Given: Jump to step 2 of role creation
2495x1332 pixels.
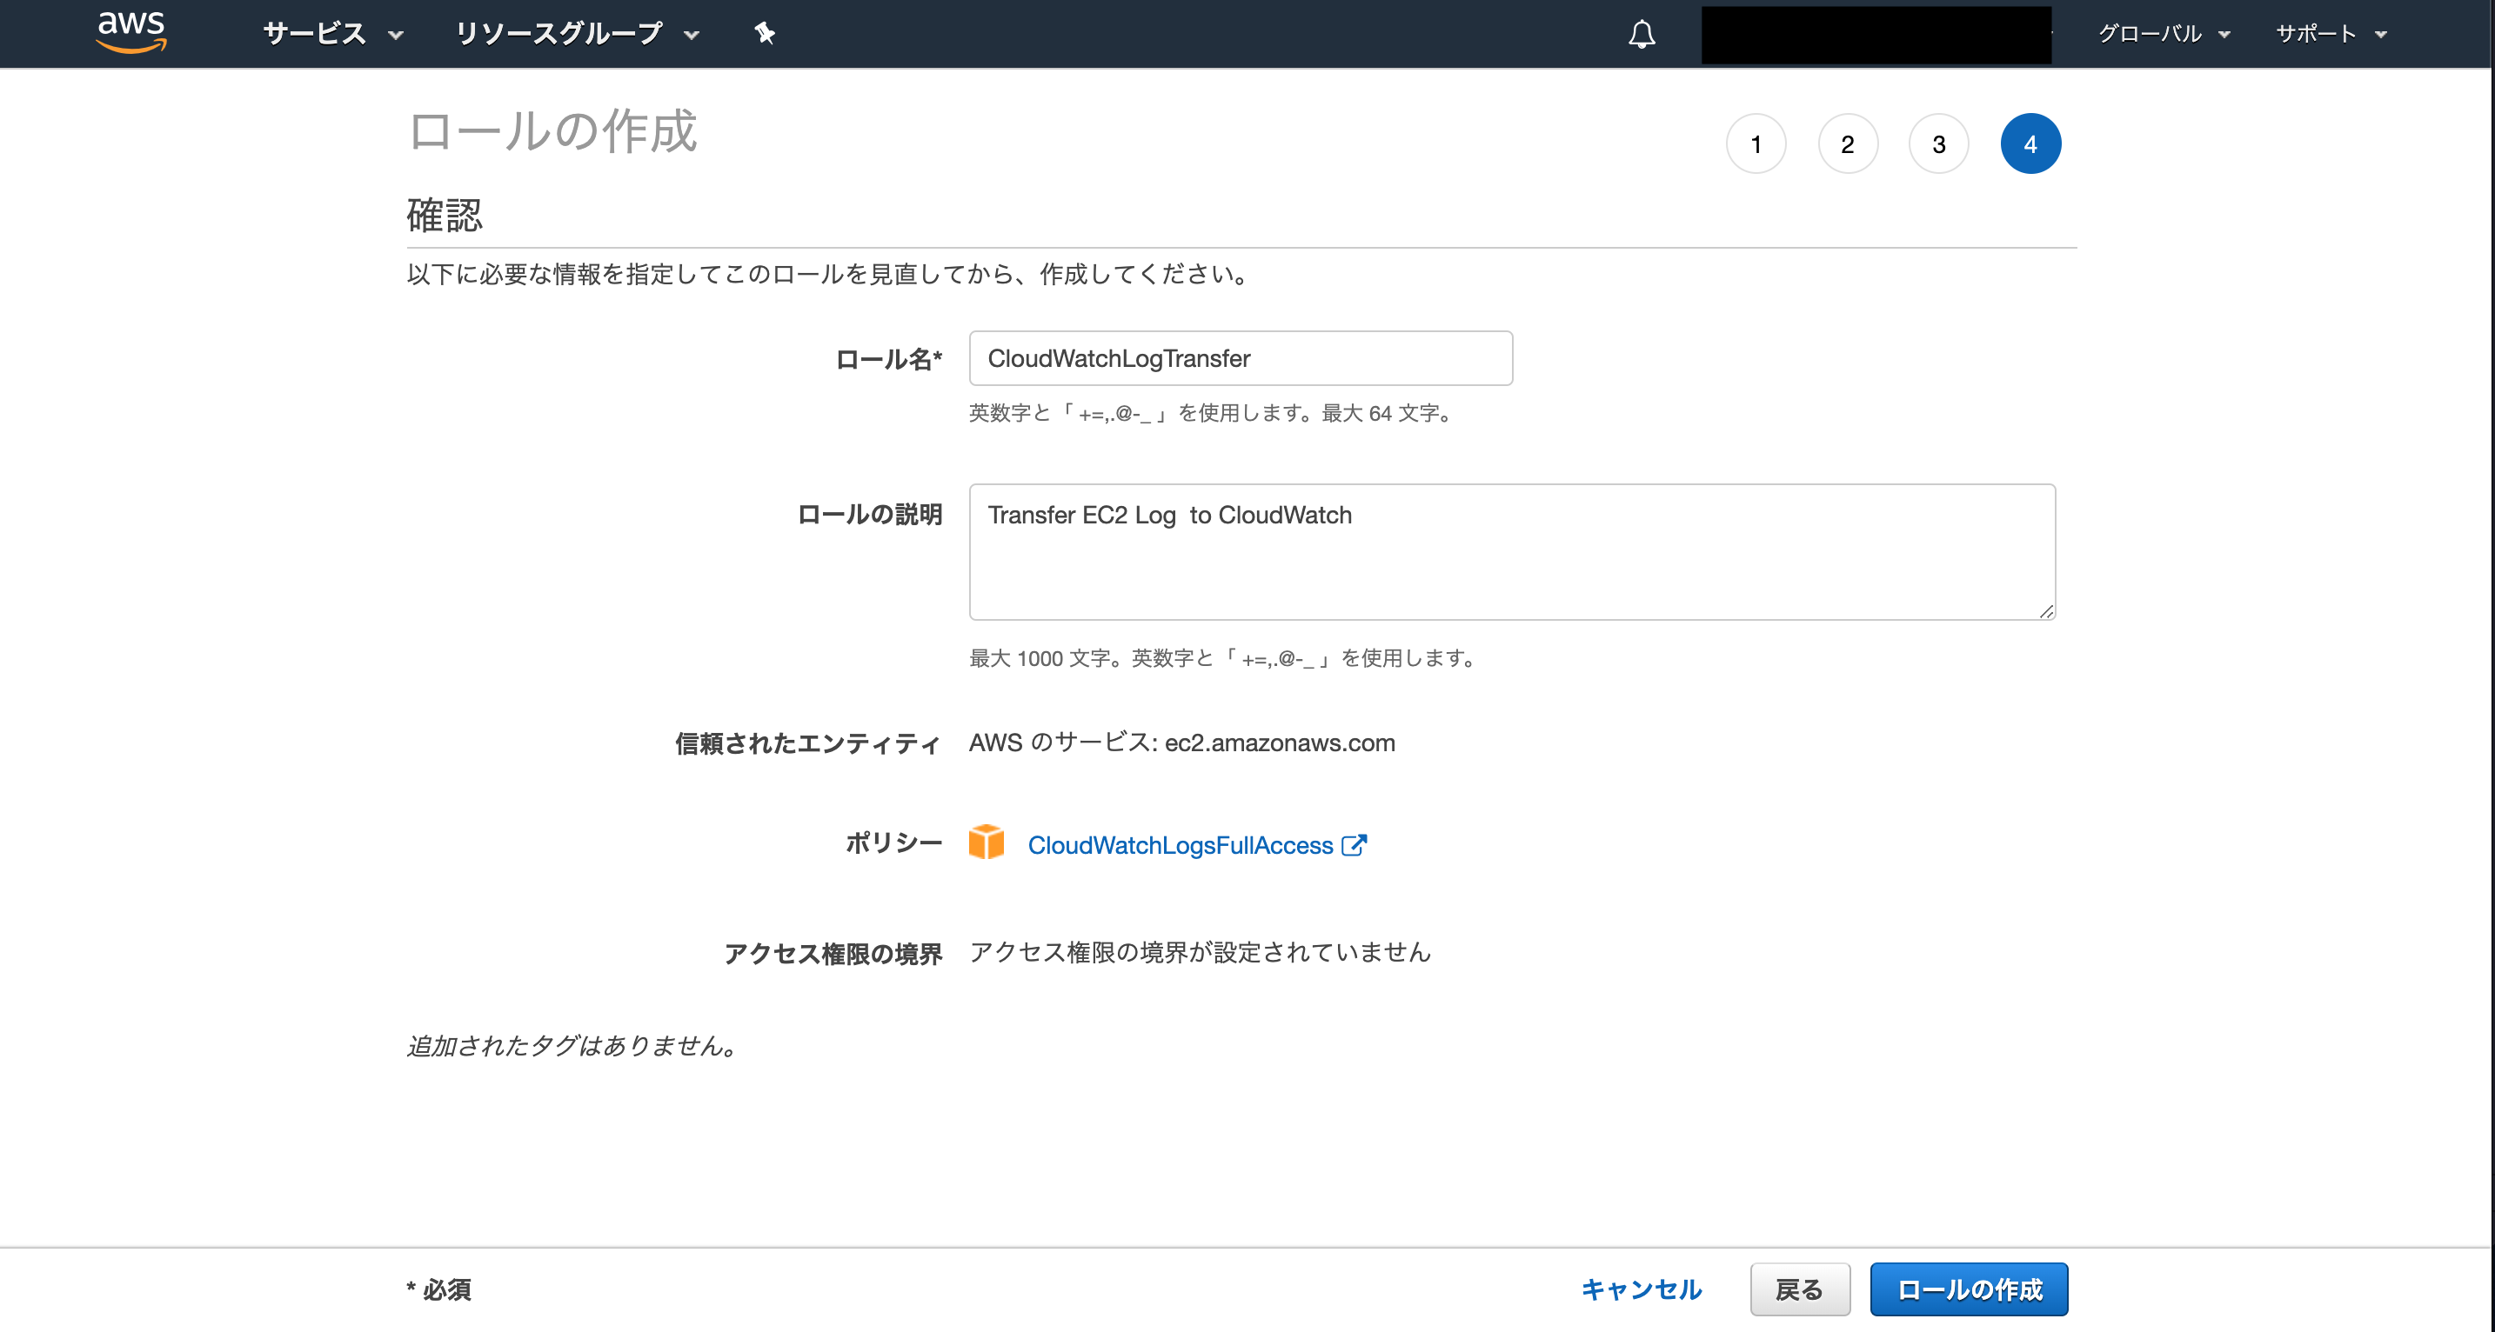Looking at the screenshot, I should point(1847,144).
